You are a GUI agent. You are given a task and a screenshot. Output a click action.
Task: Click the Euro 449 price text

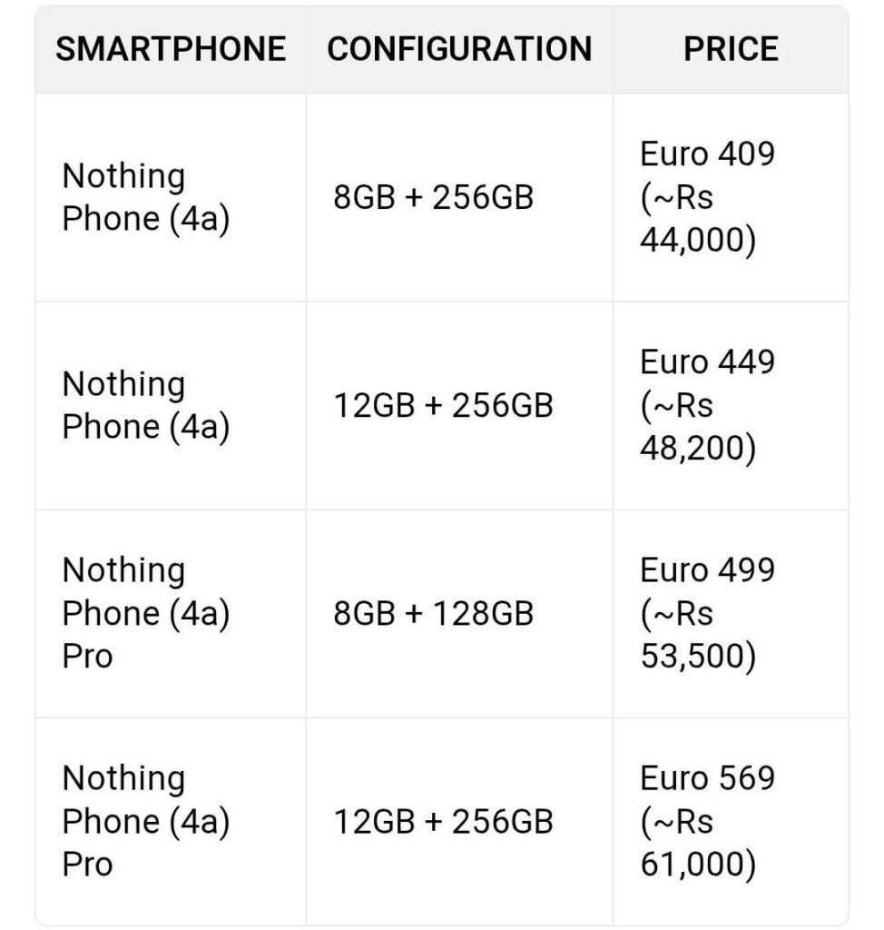point(708,362)
